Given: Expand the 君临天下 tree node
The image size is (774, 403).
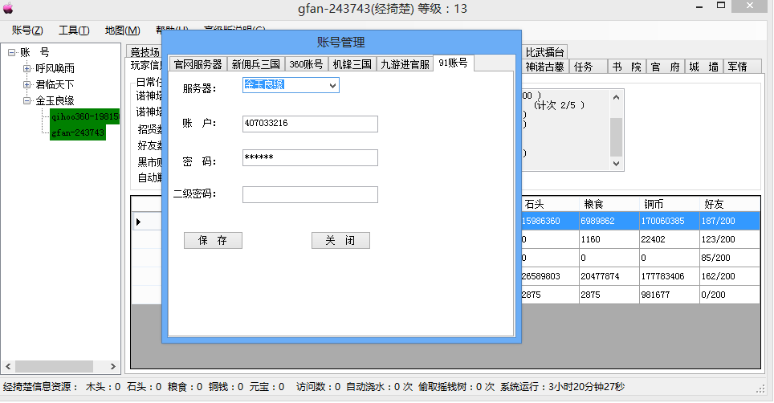Looking at the screenshot, I should [27, 84].
